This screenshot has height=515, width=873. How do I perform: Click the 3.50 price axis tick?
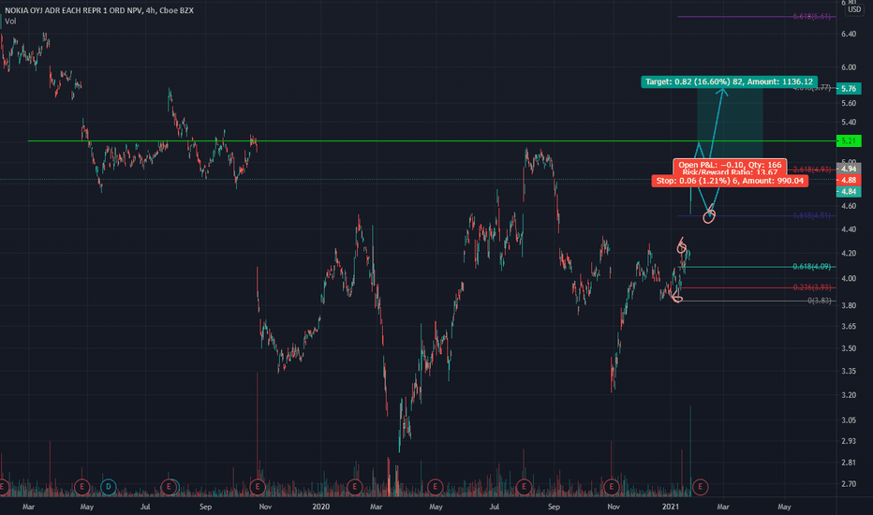(x=849, y=348)
